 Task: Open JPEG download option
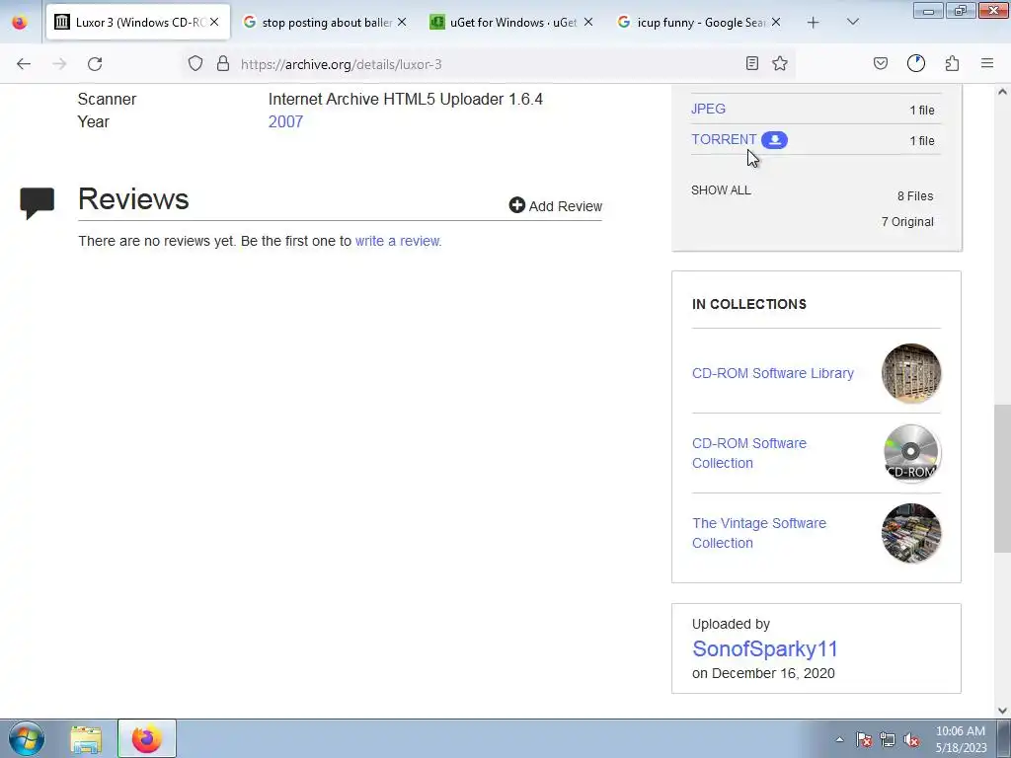tap(708, 109)
